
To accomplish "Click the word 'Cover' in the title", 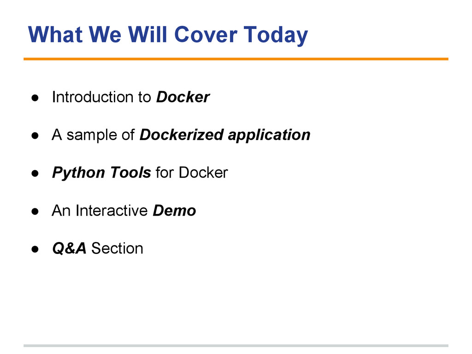I will coord(206,34).
